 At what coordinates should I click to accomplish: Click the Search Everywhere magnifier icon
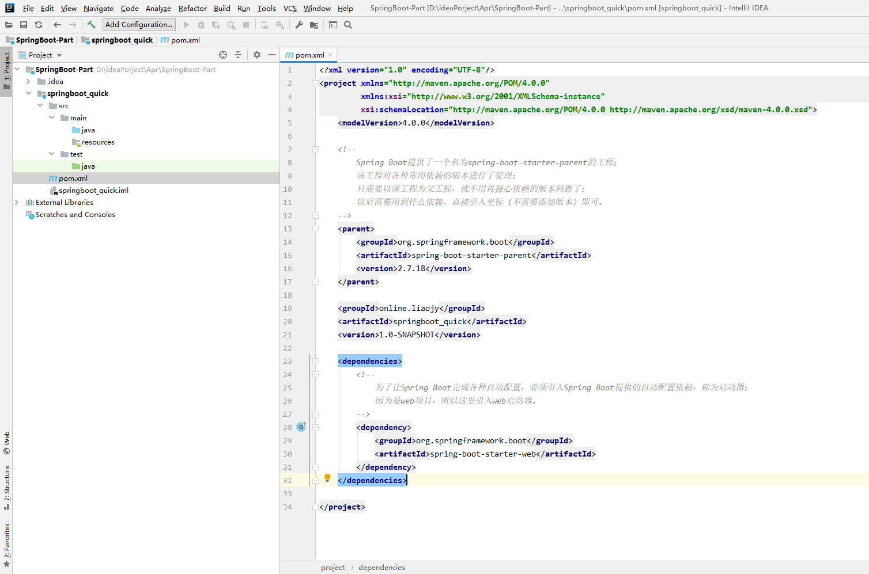pyautogui.click(x=348, y=25)
